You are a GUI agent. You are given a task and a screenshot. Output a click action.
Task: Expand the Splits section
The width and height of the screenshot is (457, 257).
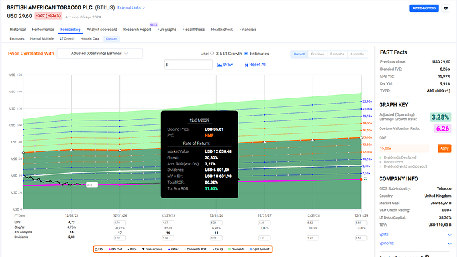[x=450, y=235]
